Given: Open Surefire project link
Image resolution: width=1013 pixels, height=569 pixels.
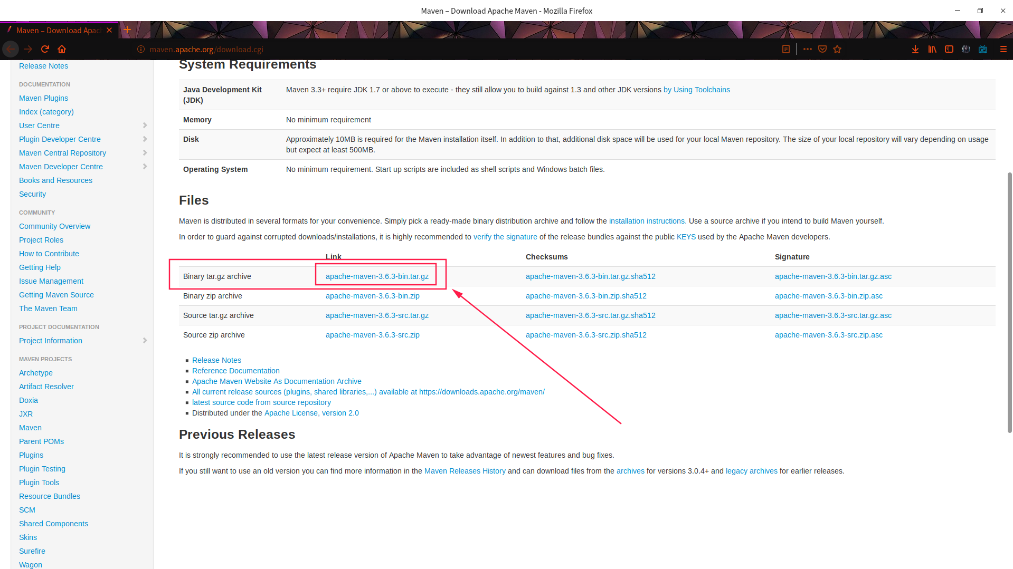Looking at the screenshot, I should [32, 551].
